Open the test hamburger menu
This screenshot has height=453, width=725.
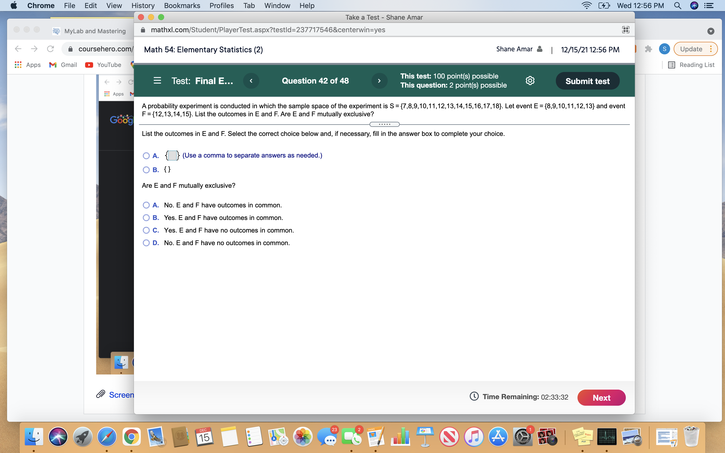157,80
